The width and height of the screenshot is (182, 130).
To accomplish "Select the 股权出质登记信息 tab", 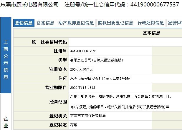I will click(115, 23).
